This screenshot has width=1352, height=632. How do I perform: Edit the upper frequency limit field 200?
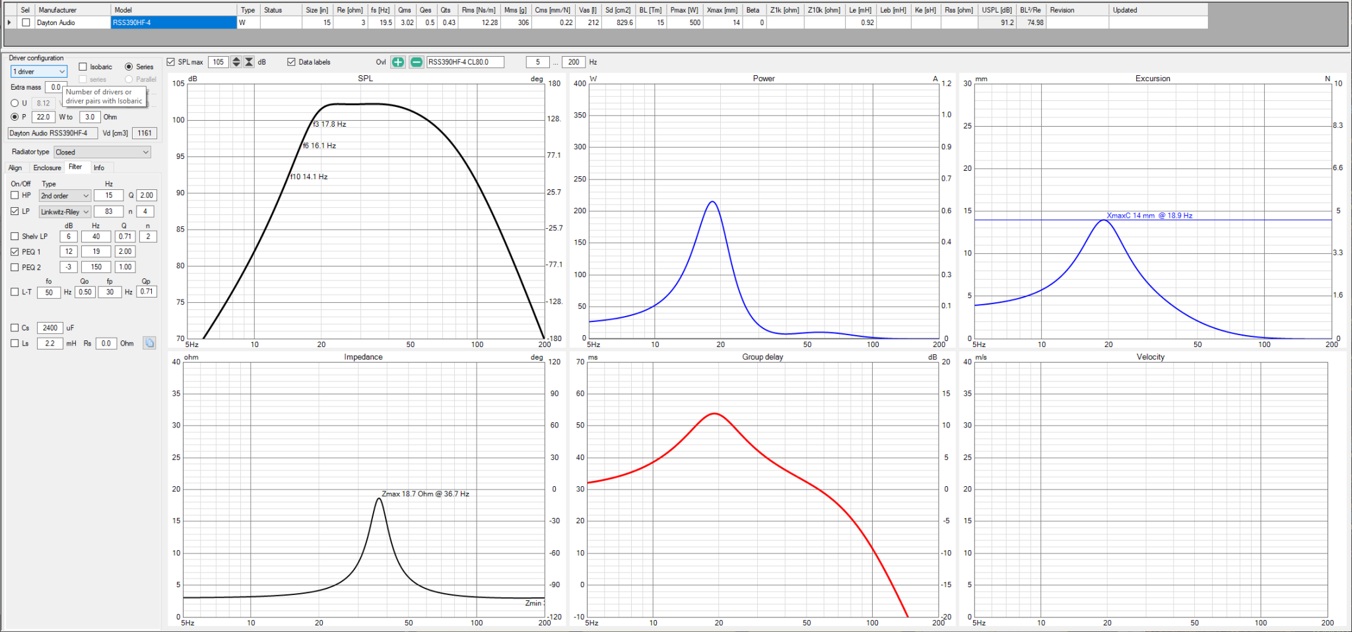click(x=574, y=62)
